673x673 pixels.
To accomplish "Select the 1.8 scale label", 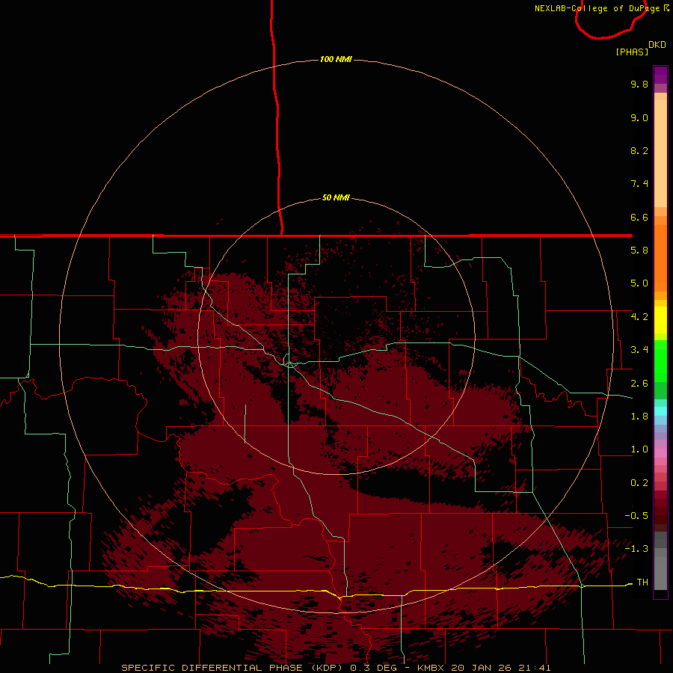I will pyautogui.click(x=639, y=417).
